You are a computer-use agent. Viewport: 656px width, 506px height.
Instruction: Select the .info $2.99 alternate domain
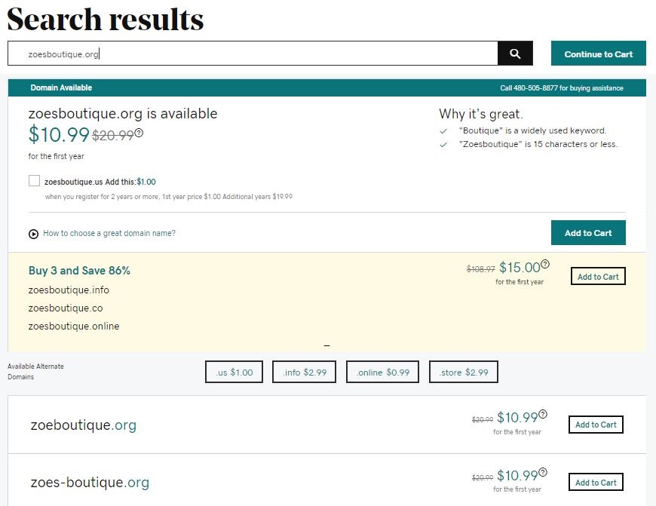coord(304,372)
